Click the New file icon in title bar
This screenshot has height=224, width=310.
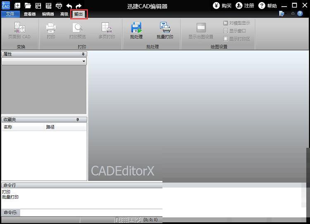point(17,5)
